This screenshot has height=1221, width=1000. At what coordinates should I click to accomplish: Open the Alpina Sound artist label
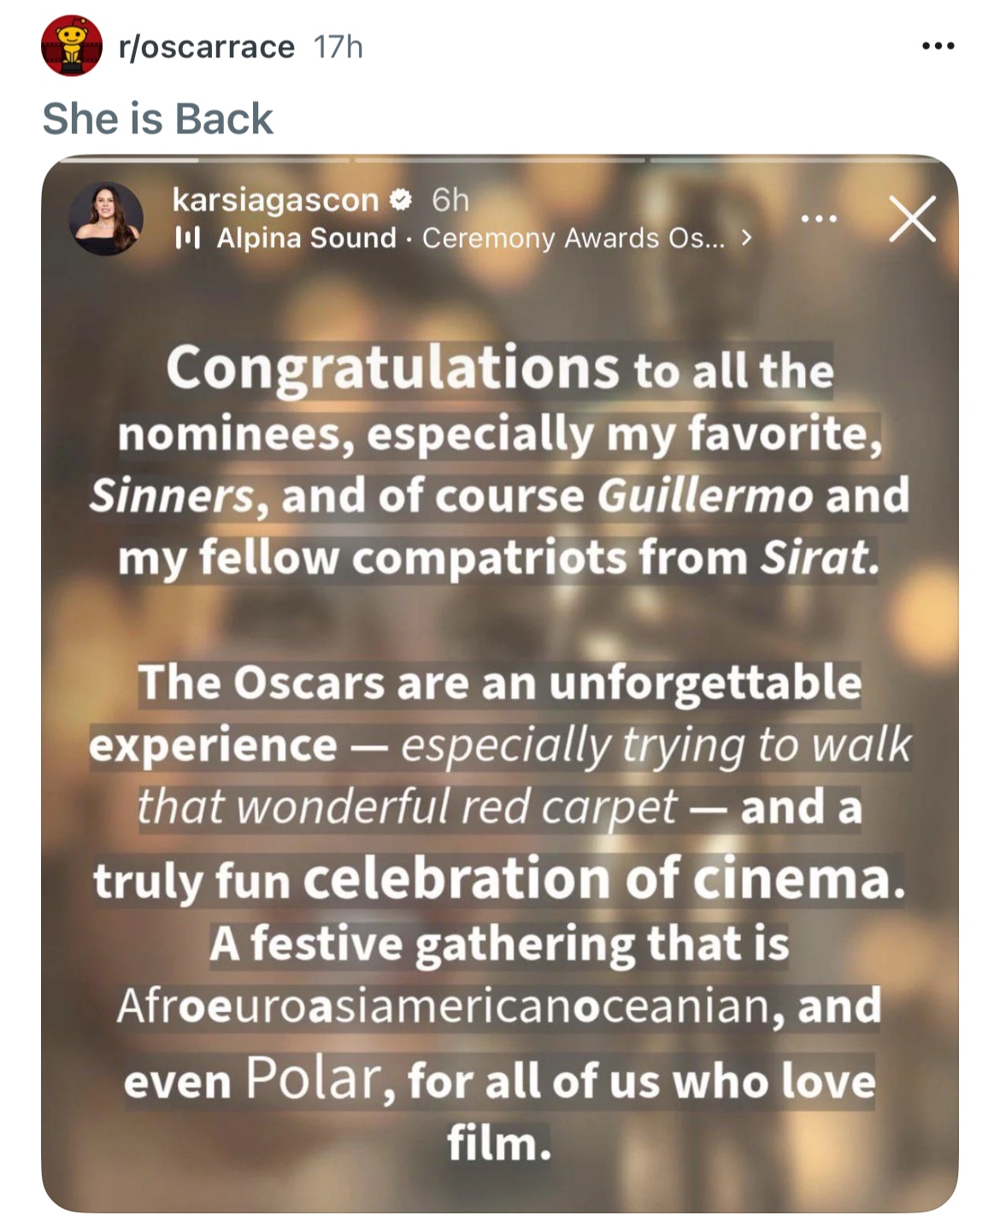[307, 238]
